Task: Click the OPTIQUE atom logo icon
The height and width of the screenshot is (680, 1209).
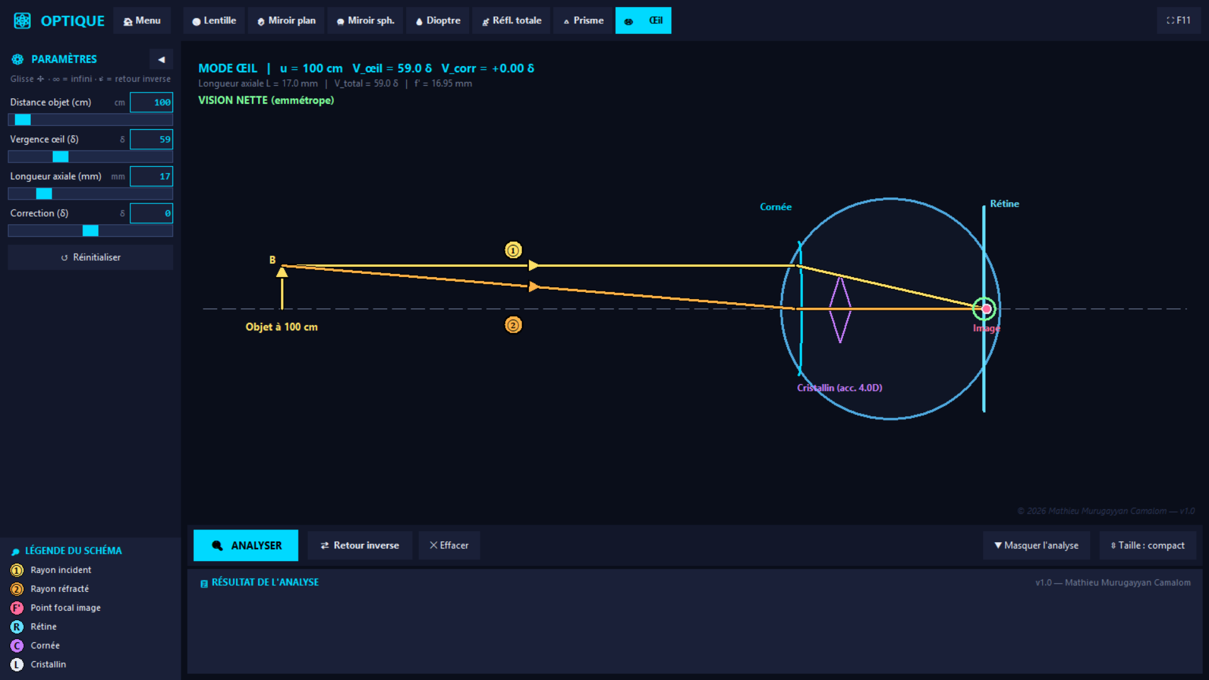Action: [22, 21]
